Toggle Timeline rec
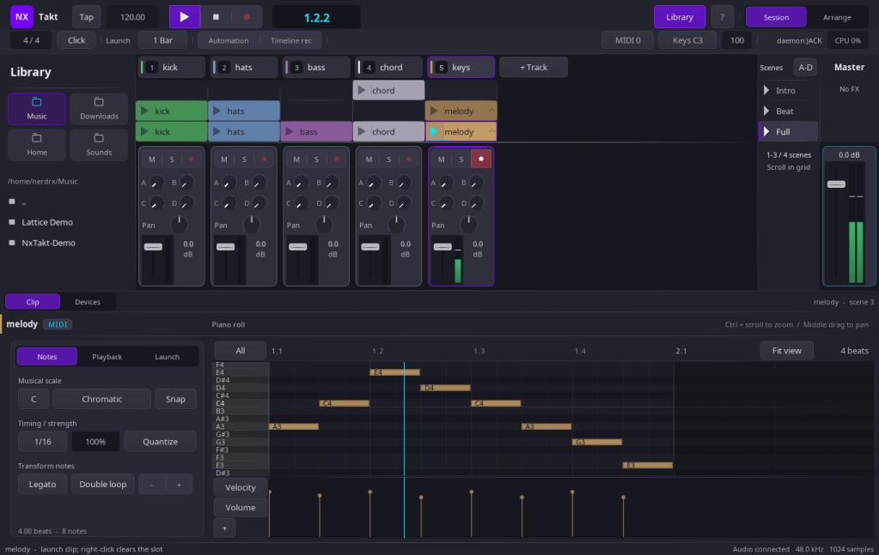Viewport: 879px width, 555px height. [291, 40]
